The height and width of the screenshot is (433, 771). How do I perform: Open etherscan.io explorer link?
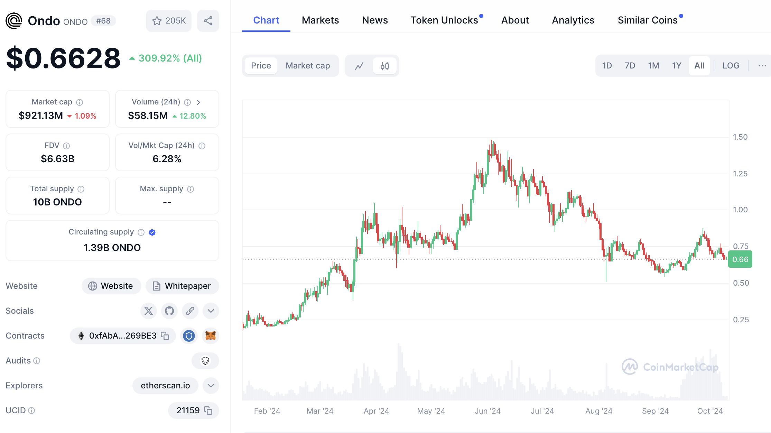(x=165, y=386)
